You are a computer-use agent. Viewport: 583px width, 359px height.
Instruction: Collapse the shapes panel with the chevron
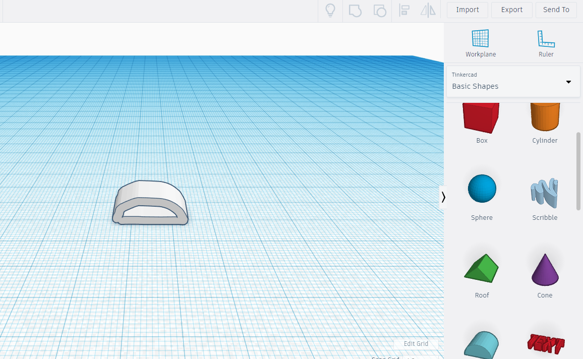click(443, 197)
